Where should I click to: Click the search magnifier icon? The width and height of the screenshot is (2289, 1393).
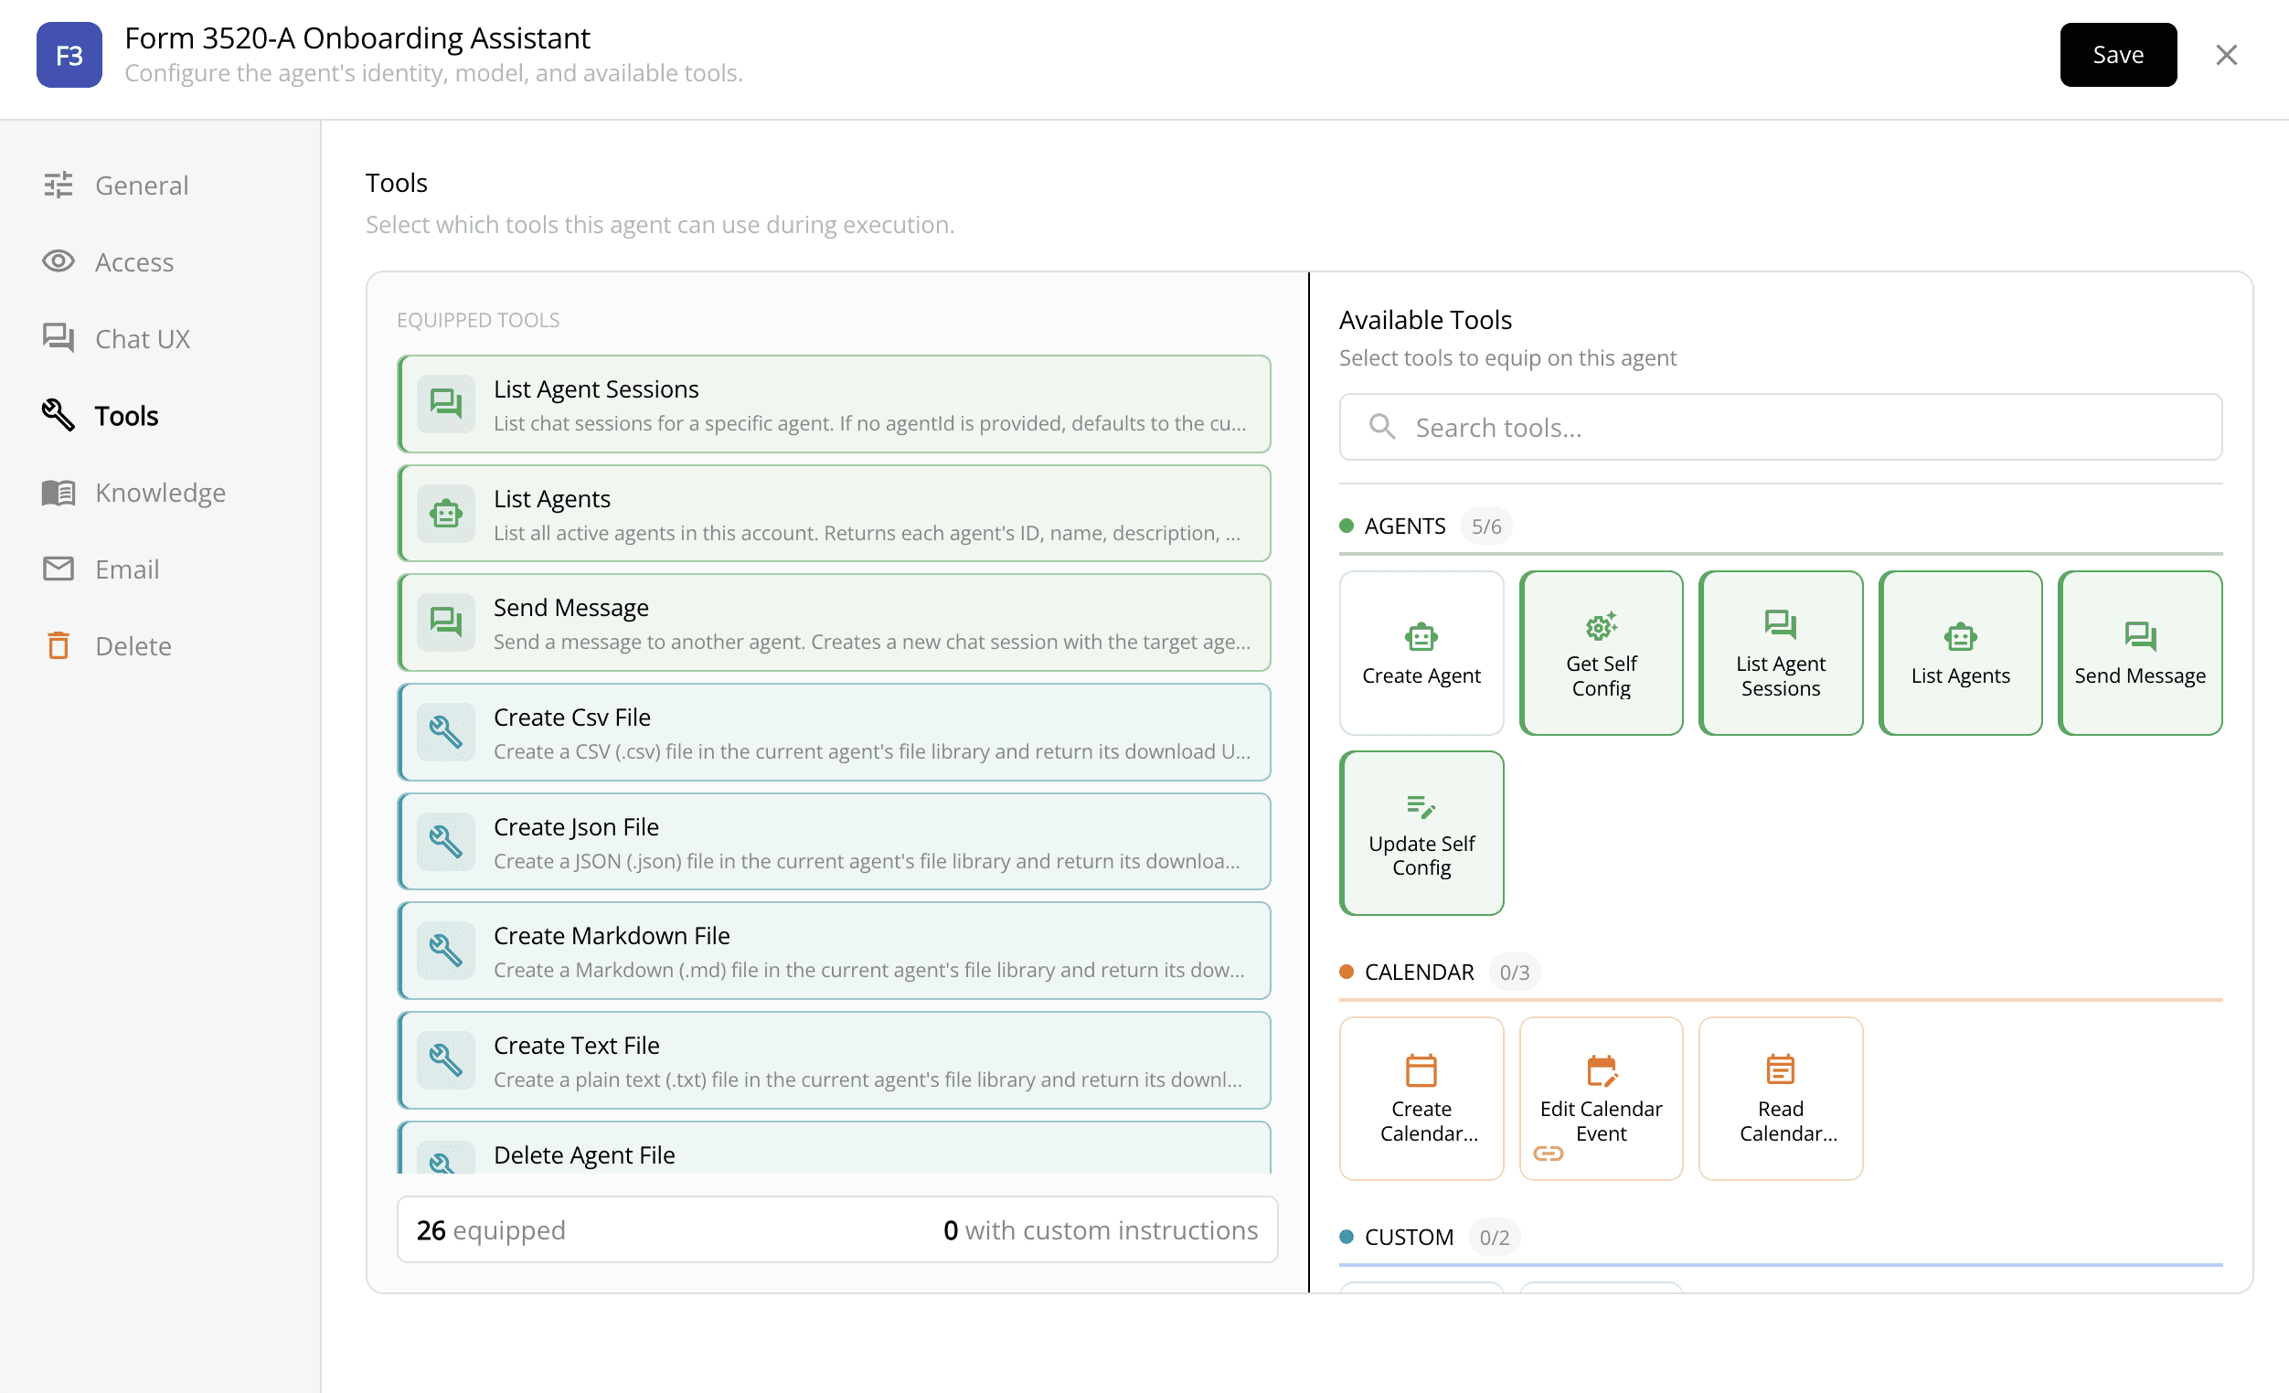pyautogui.click(x=1381, y=427)
